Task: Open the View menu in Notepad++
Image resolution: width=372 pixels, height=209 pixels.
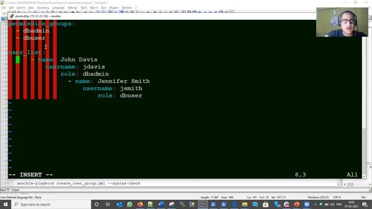Action: point(31,8)
